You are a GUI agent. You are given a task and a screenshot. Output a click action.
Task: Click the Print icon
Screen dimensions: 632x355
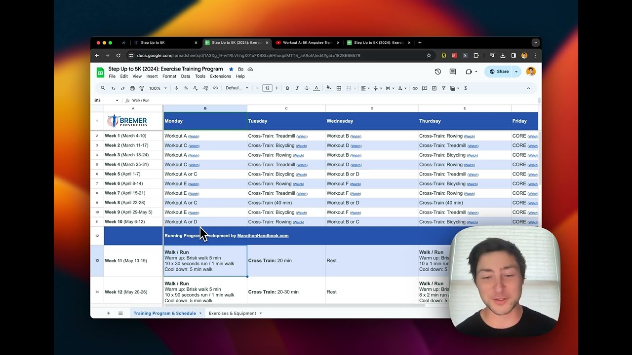[x=132, y=88]
